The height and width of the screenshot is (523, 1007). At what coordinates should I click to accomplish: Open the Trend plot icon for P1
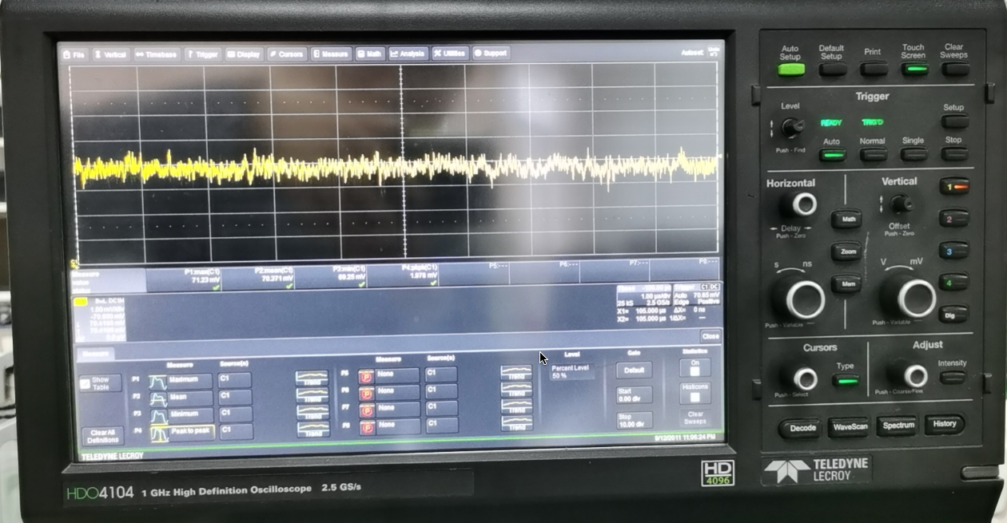[x=312, y=378]
